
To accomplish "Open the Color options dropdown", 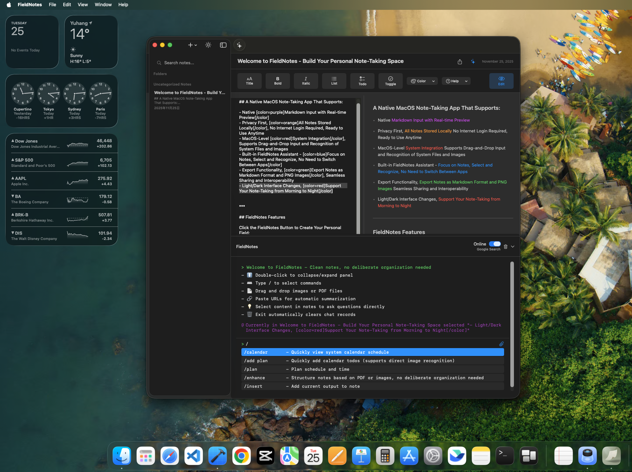I will tap(422, 81).
